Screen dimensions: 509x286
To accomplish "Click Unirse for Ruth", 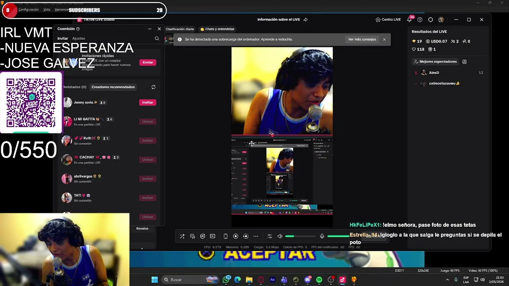I will pyautogui.click(x=148, y=141).
